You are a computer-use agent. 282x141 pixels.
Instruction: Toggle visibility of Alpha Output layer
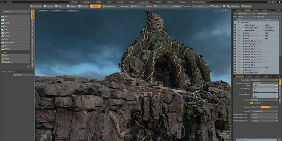pyautogui.click(x=235, y=25)
